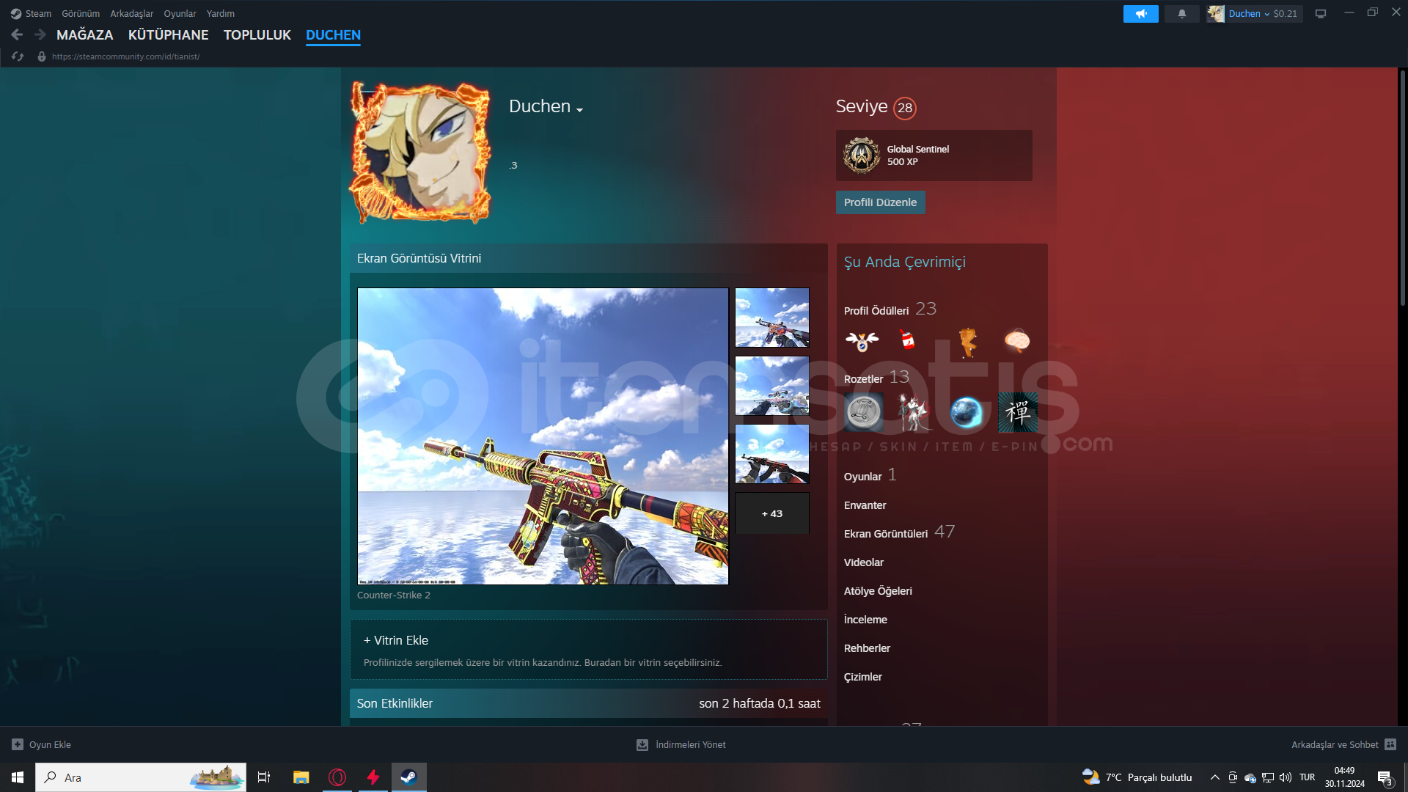Open the large M4A1 screenshot
Screen dimensions: 1408x792
tap(543, 436)
